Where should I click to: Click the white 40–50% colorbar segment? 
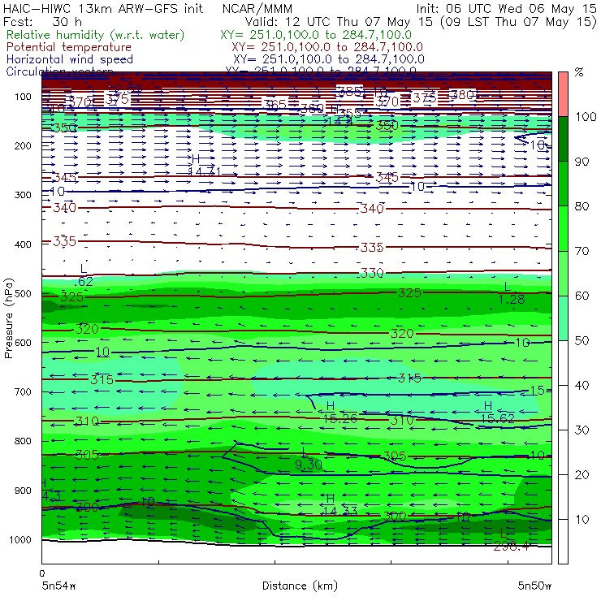pyautogui.click(x=563, y=362)
